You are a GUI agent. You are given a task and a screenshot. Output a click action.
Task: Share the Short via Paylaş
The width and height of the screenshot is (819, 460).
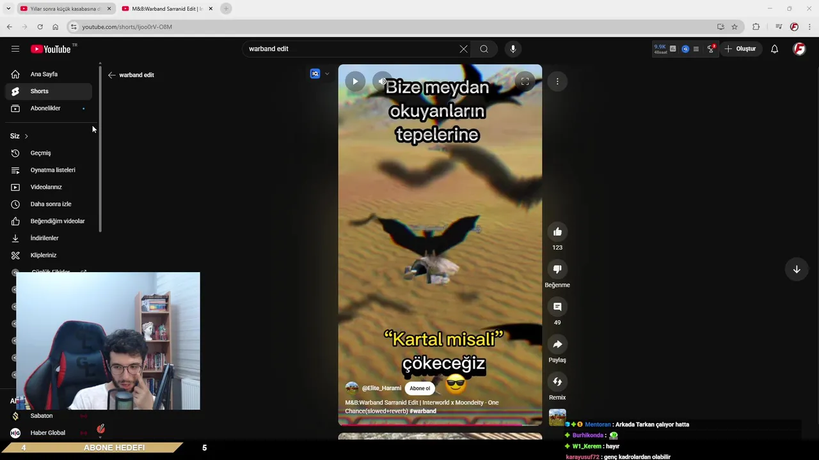[x=557, y=344]
